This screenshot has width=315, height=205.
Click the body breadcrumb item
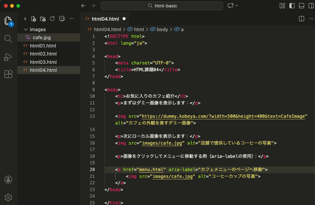coord(162,30)
